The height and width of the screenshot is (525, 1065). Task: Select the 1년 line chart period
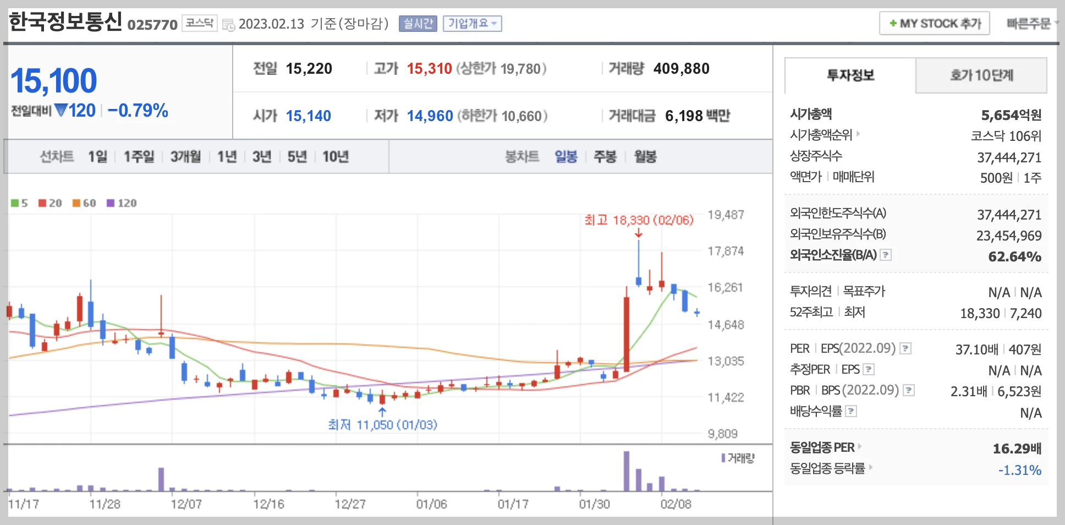click(227, 157)
